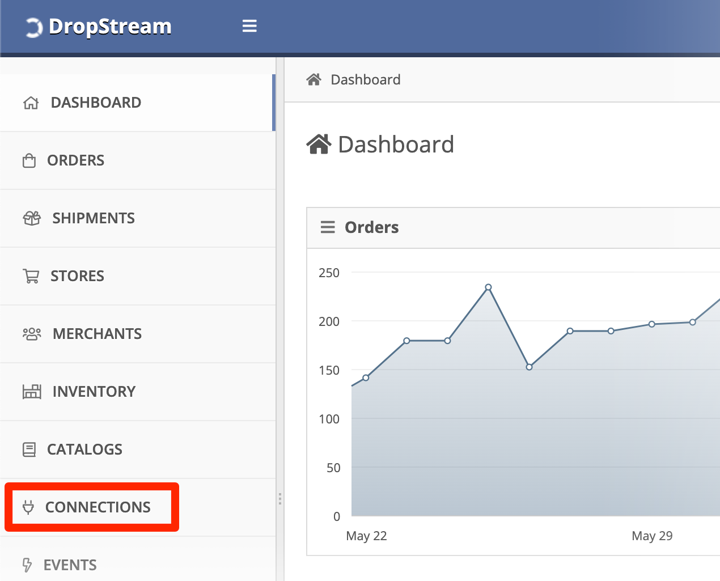Open CONNECTIONS from the sidebar menu
Image resolution: width=720 pixels, height=581 pixels.
point(98,507)
